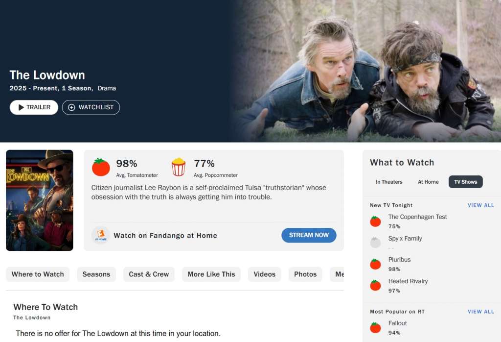View all Most Popular on RT
The image size is (501, 342).
[x=480, y=312]
